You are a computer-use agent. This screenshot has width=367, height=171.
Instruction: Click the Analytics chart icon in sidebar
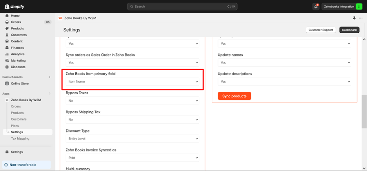pyautogui.click(x=7, y=54)
